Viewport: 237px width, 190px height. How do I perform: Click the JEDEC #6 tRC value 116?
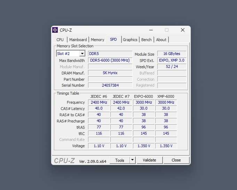click(x=99, y=134)
